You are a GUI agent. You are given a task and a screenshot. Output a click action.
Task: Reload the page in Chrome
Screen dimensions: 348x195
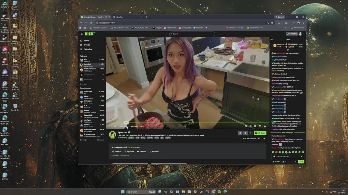(x=91, y=23)
